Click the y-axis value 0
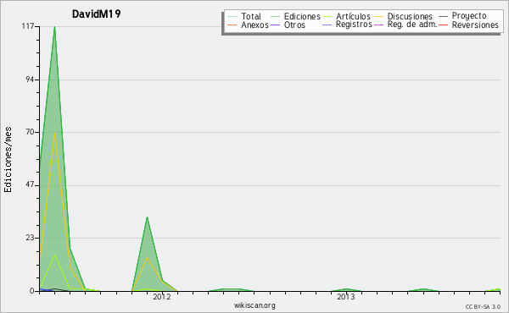509x313 pixels. pos(32,291)
